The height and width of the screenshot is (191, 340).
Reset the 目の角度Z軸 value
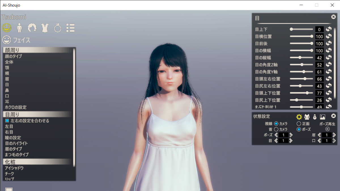pyautogui.click(x=329, y=65)
